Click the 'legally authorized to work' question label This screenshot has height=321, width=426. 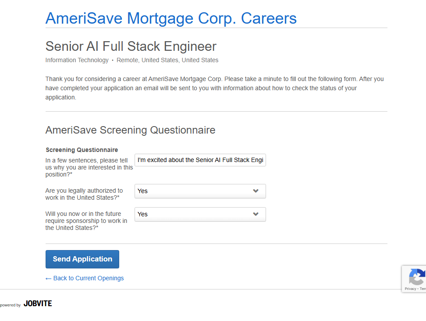84,194
